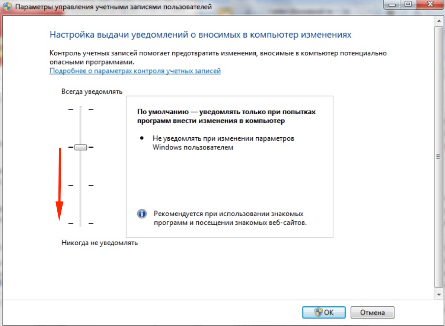This screenshot has width=445, height=326.
Task: Click the recommendation text Рекомендуется при использовании
Action: 230,218
